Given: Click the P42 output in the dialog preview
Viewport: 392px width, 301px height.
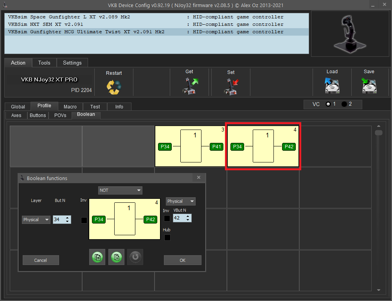Looking at the screenshot, I should pyautogui.click(x=150, y=220).
